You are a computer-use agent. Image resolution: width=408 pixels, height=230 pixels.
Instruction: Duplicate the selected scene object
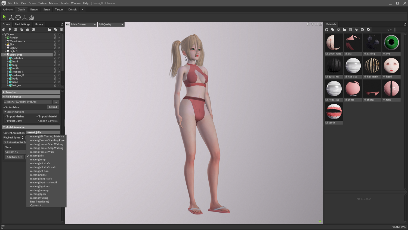click(55, 30)
